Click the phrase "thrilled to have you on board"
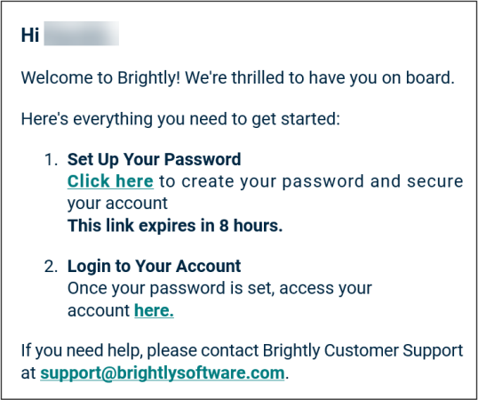Viewport: 478px width, 400px height. [341, 77]
